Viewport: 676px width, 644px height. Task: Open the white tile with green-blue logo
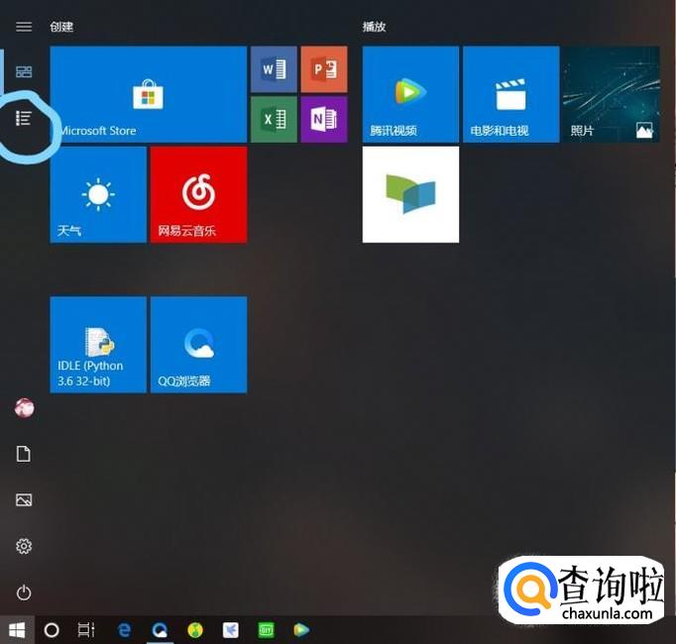point(410,195)
